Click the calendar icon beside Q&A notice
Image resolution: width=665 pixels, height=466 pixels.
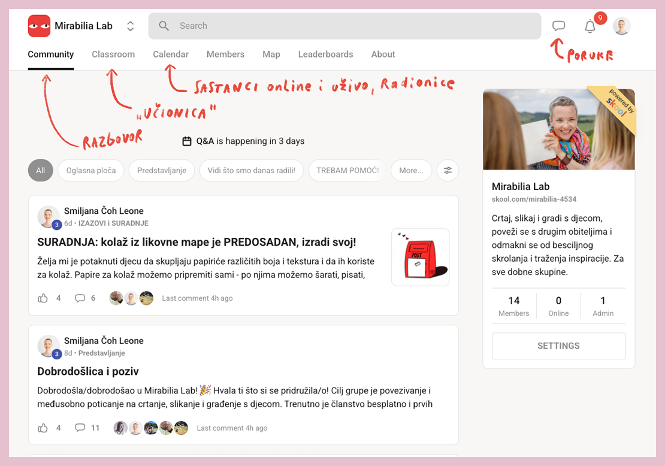coord(186,141)
